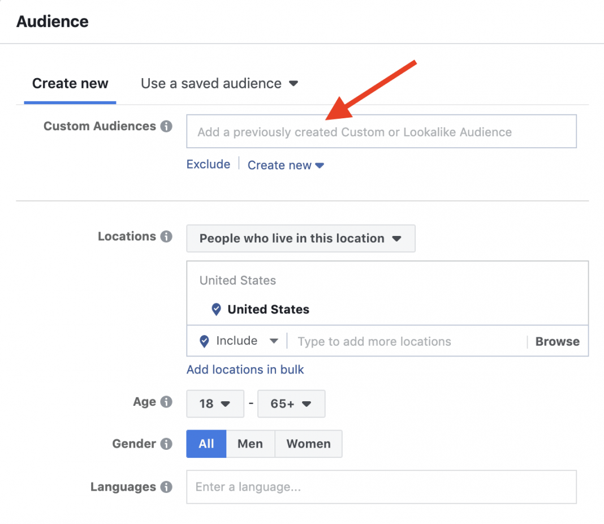Click the Languages info icon

point(168,487)
